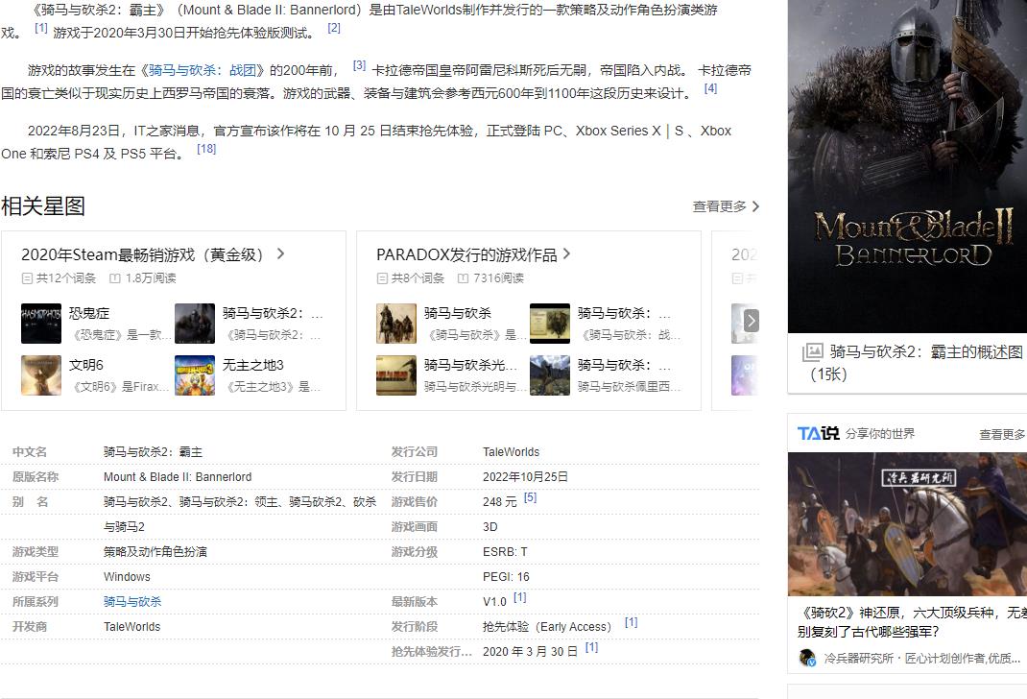Open the PARADOX发行的游戏作品 title

pyautogui.click(x=466, y=254)
